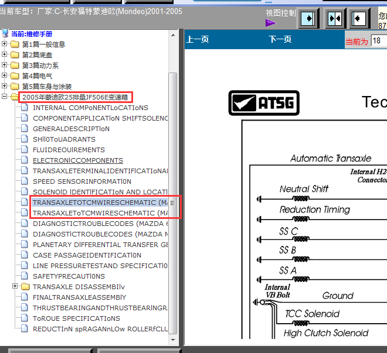This screenshot has height=353, width=387.
Task: Click the FLUIDREOUIREMENTS document icon
Action: coord(24,149)
